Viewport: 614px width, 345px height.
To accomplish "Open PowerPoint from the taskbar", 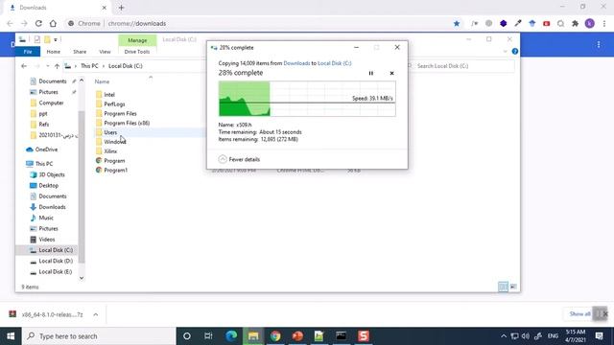I will 297,336.
